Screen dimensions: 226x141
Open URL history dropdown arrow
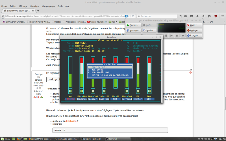(x=129, y=16)
